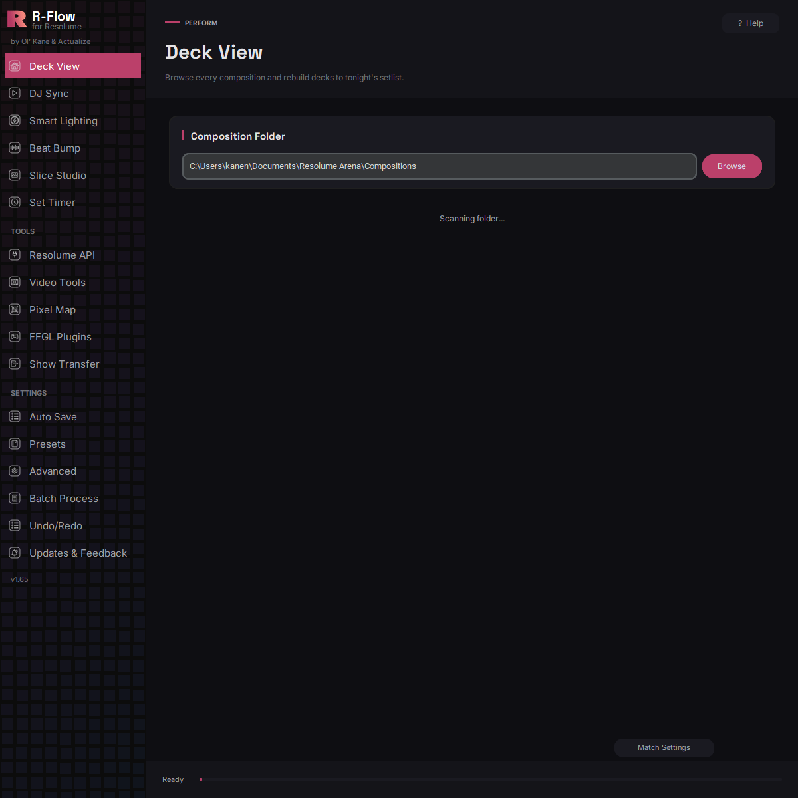
Task: Click the v1.65 version text
Action: pyautogui.click(x=19, y=579)
